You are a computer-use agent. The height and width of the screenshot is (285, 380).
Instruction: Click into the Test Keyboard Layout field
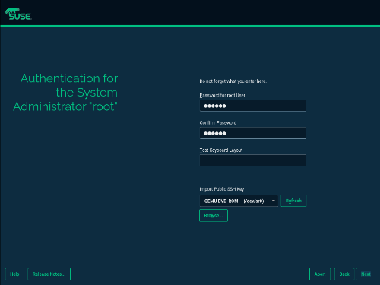coord(252,160)
